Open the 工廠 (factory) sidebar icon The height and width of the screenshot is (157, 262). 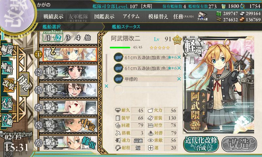point(7,120)
